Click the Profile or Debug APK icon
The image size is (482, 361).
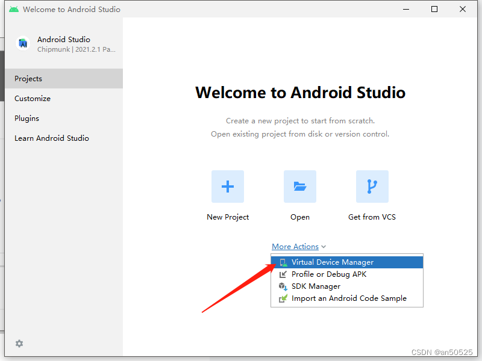283,274
